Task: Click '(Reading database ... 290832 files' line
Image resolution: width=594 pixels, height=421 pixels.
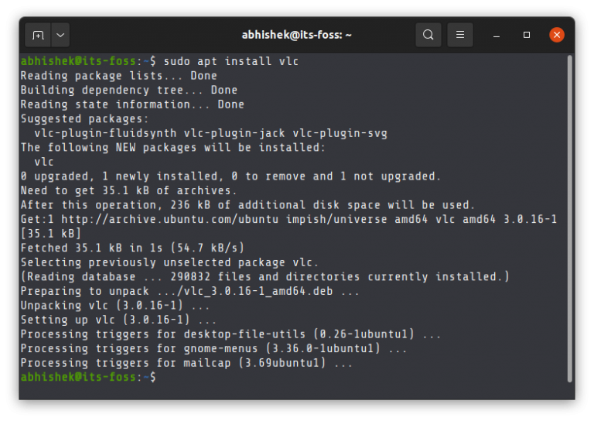Action: pos(265,277)
